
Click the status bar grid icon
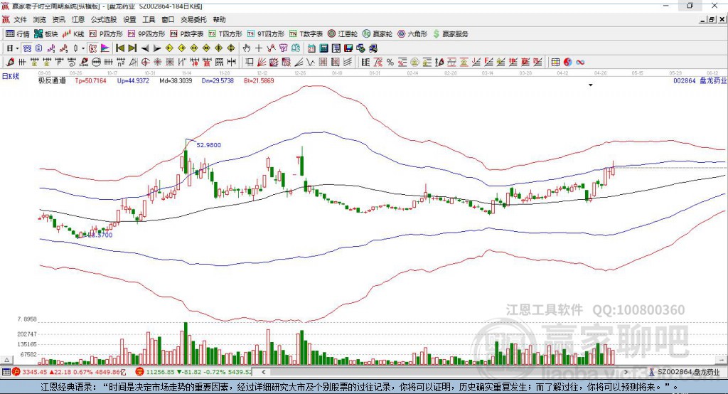point(6,372)
